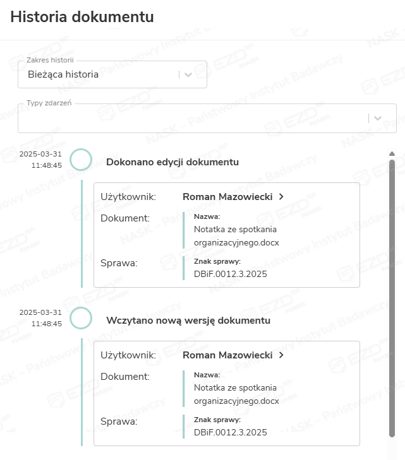Click the chevron beside user in Wczytano nową wersję card
Viewport: 405px width, 460px height.
pyautogui.click(x=281, y=355)
